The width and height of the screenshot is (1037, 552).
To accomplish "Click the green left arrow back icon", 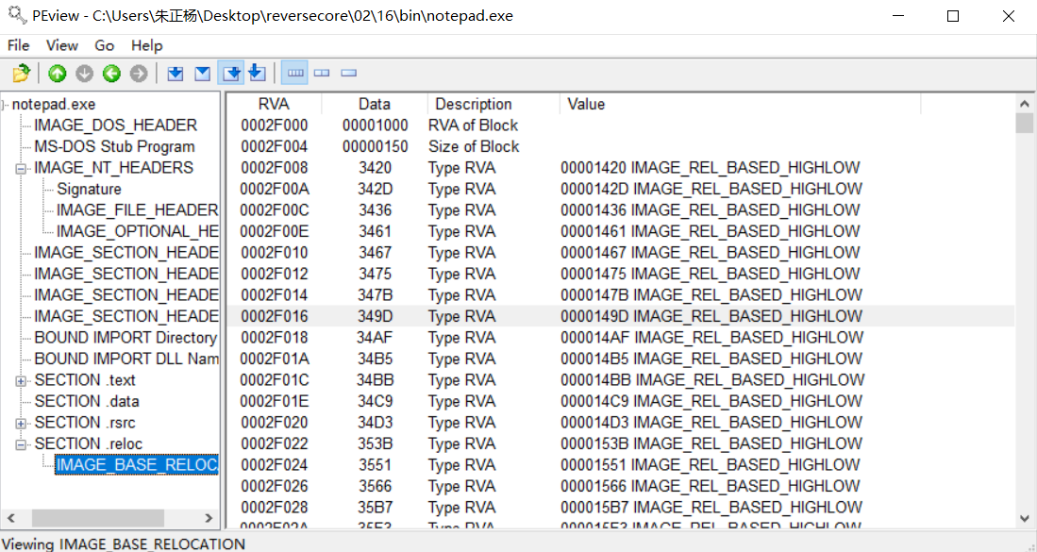I will click(111, 74).
